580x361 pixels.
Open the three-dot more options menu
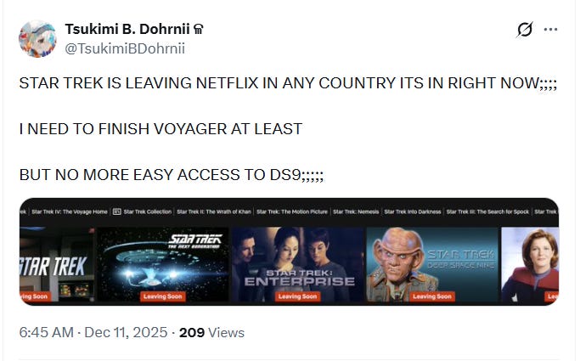pyautogui.click(x=550, y=30)
